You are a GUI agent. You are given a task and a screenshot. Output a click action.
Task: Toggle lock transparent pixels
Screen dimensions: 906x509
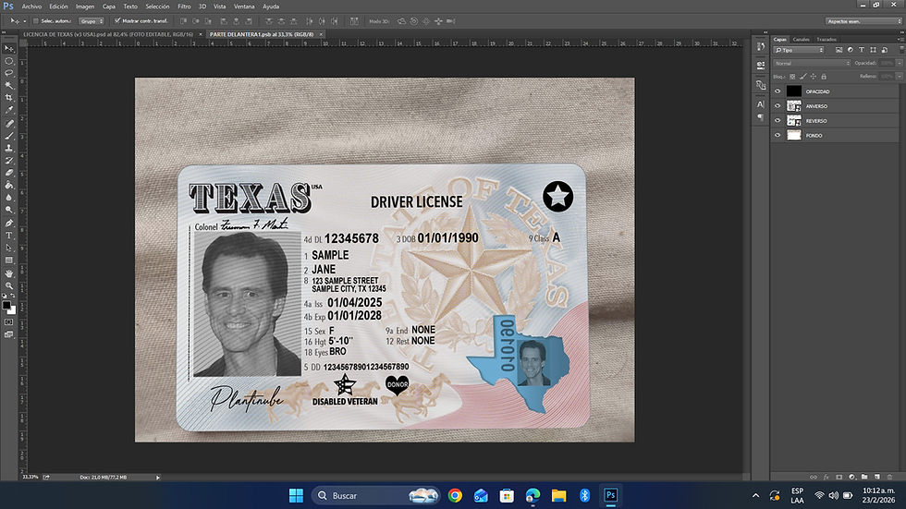[792, 76]
